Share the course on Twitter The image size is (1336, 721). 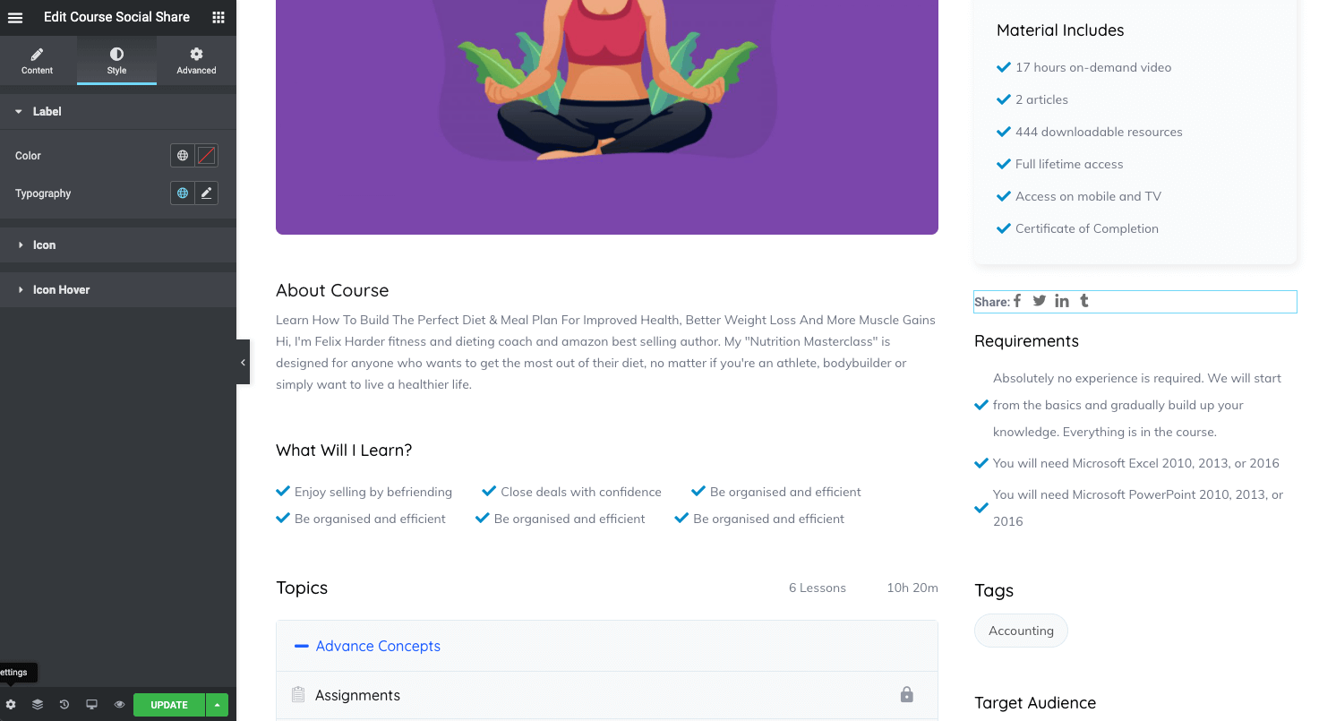(1039, 301)
